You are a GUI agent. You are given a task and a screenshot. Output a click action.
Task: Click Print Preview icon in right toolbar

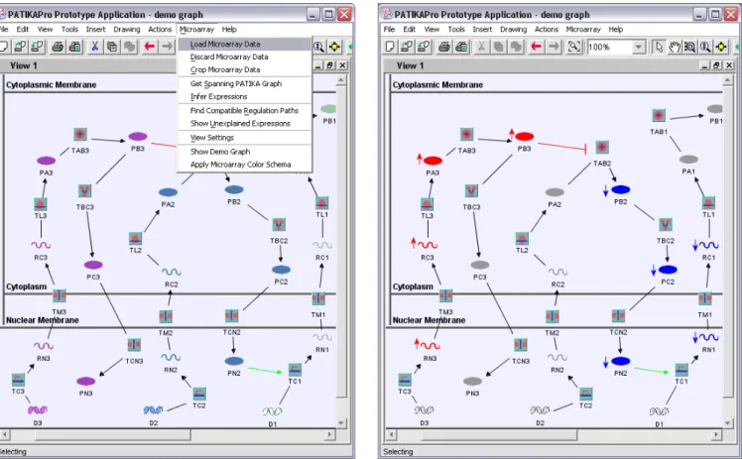pyautogui.click(x=461, y=47)
